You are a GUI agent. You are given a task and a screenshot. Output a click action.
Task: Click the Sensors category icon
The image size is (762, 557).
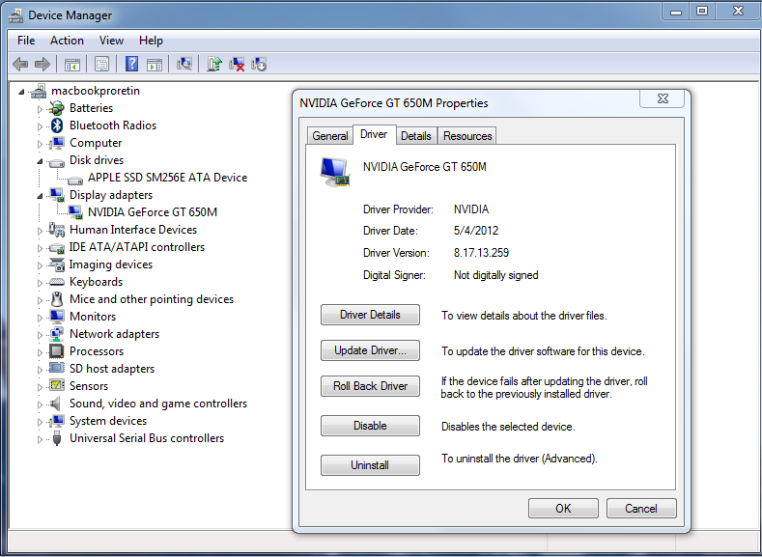pos(57,385)
